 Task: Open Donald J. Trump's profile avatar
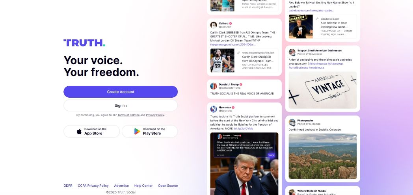pyautogui.click(x=214, y=86)
